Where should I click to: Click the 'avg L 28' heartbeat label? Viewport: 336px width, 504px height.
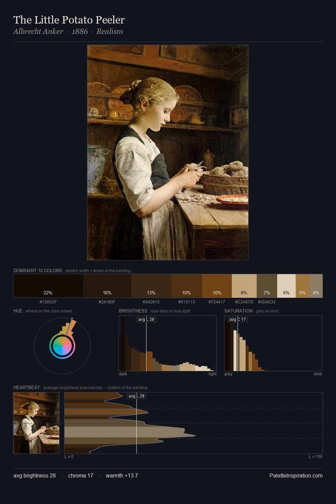click(x=136, y=396)
